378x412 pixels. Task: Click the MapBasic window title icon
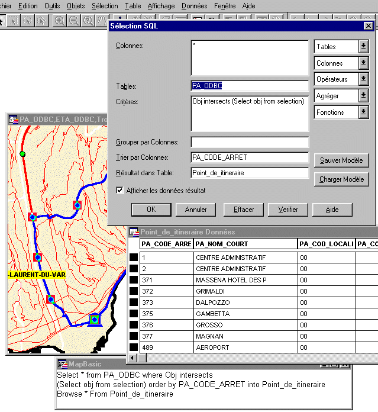click(x=63, y=364)
